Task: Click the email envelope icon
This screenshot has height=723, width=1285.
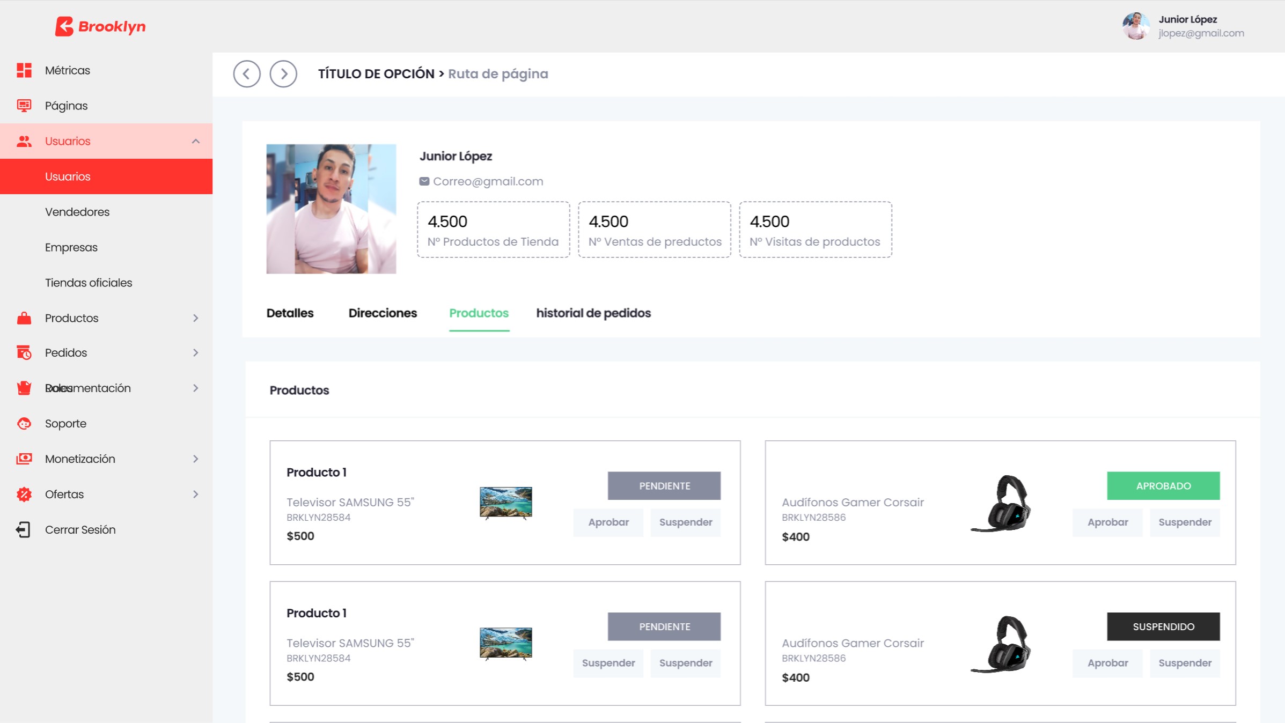Action: [x=424, y=181]
